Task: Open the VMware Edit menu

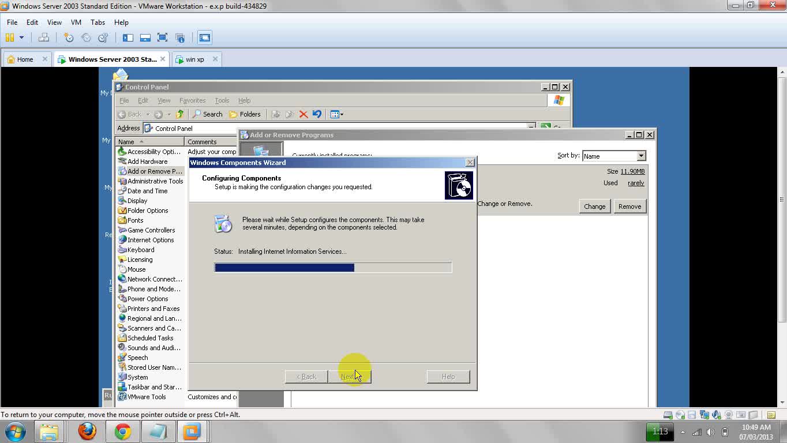Action: [32, 22]
